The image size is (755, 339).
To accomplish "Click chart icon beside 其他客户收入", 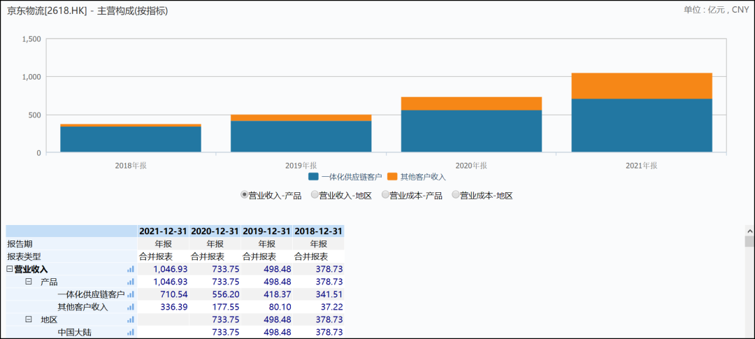I will click(x=131, y=307).
